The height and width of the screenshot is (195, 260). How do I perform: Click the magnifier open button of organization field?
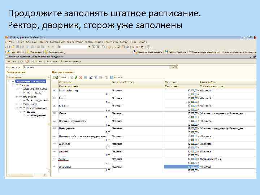[177, 67]
